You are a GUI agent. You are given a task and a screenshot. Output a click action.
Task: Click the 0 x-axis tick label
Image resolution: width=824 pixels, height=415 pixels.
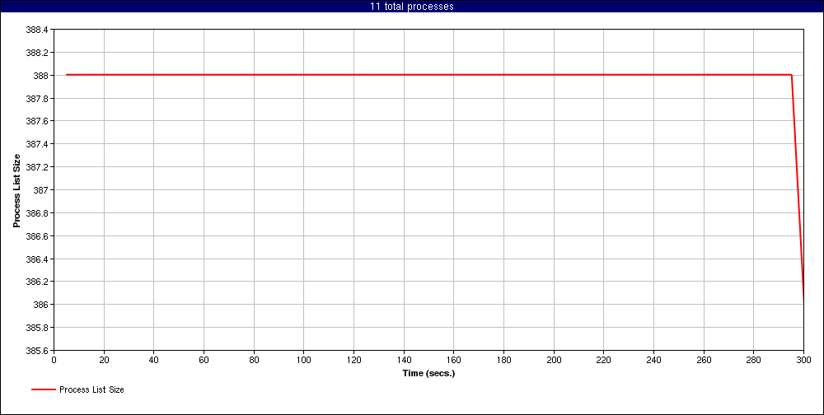coord(54,360)
